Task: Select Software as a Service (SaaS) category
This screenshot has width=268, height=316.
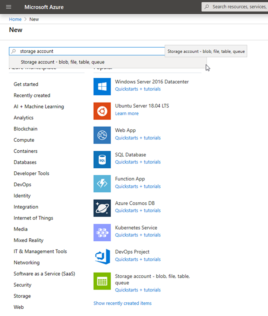Action: [44, 273]
